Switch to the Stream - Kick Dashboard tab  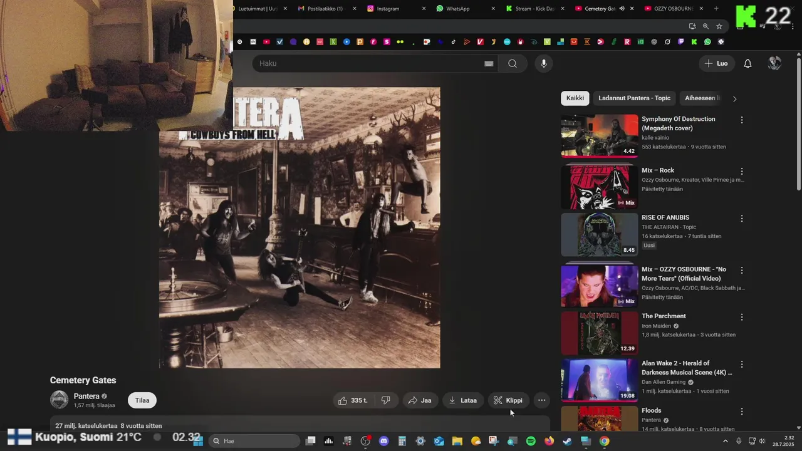tap(535, 9)
